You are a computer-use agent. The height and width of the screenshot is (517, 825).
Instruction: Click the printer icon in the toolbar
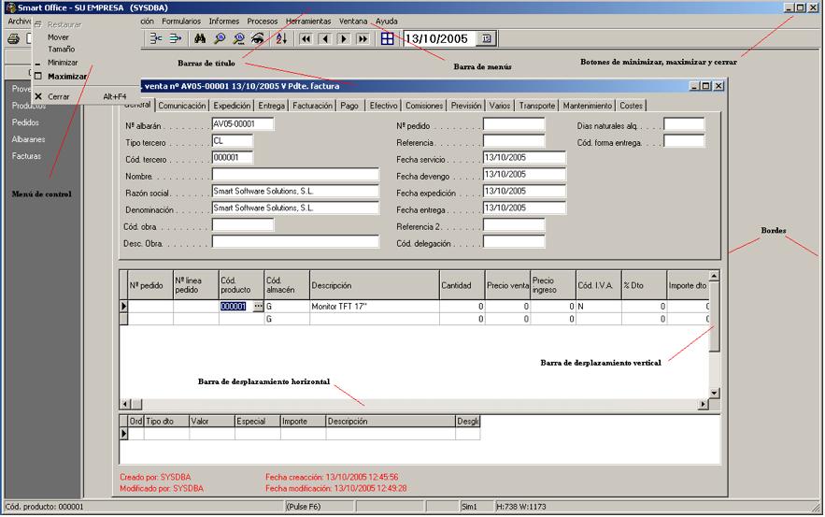click(x=13, y=39)
